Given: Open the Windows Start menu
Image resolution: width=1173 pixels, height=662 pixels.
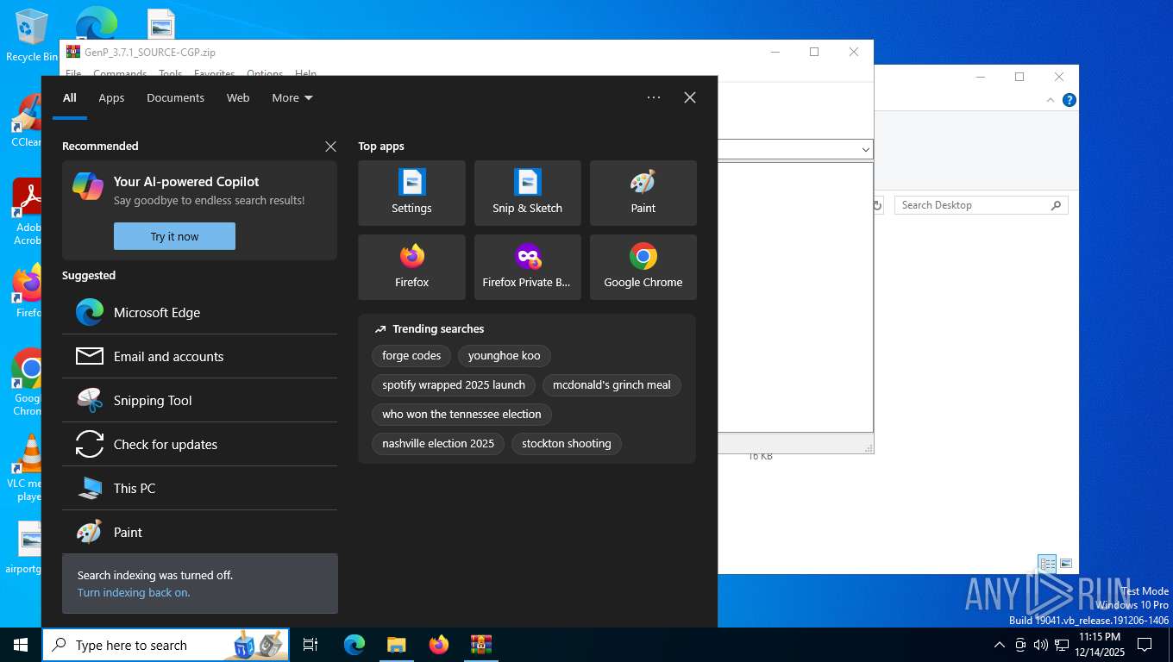Looking at the screenshot, I should pyautogui.click(x=21, y=645).
